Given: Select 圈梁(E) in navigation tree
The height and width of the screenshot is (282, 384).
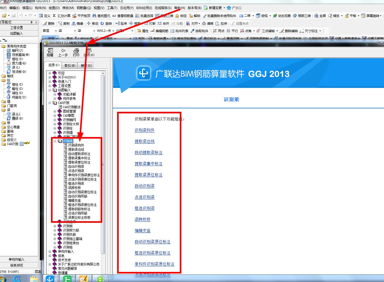Looking at the screenshot, I should [x=18, y=118].
